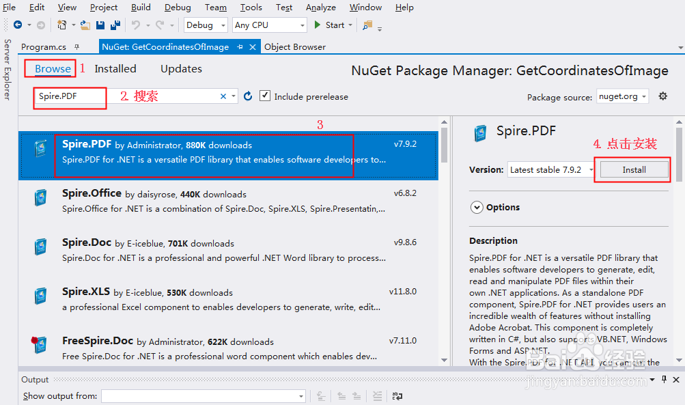
Task: Switch to the Object Browser tab
Action: tap(295, 47)
